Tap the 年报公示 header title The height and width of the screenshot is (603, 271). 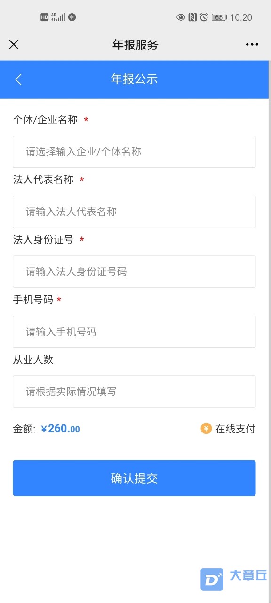coord(134,79)
